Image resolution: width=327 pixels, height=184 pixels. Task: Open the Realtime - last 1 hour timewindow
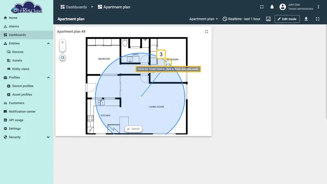(x=242, y=19)
